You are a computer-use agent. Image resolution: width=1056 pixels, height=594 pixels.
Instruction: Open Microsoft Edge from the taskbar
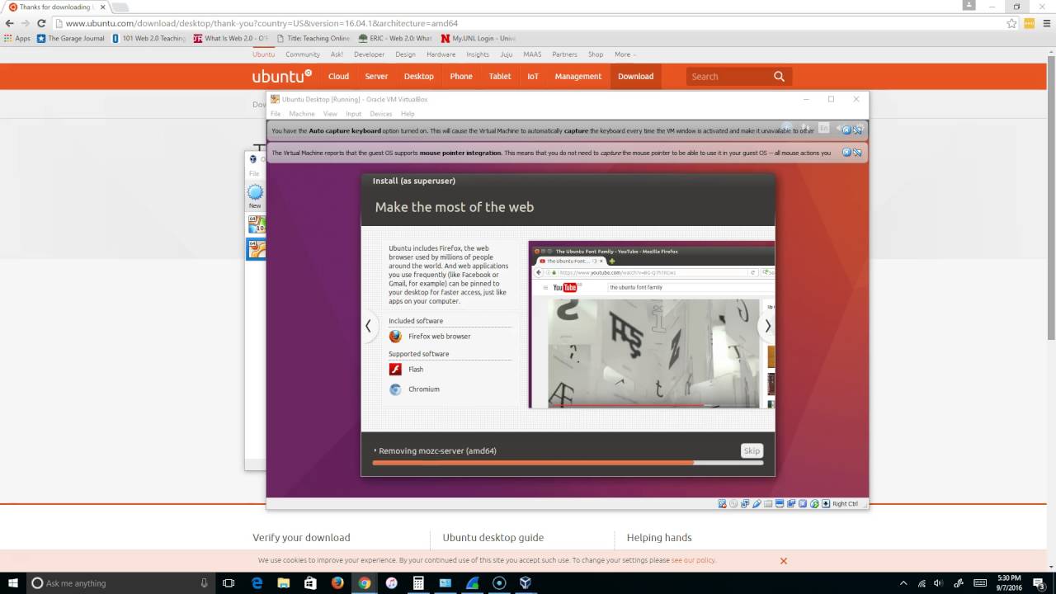tap(257, 582)
